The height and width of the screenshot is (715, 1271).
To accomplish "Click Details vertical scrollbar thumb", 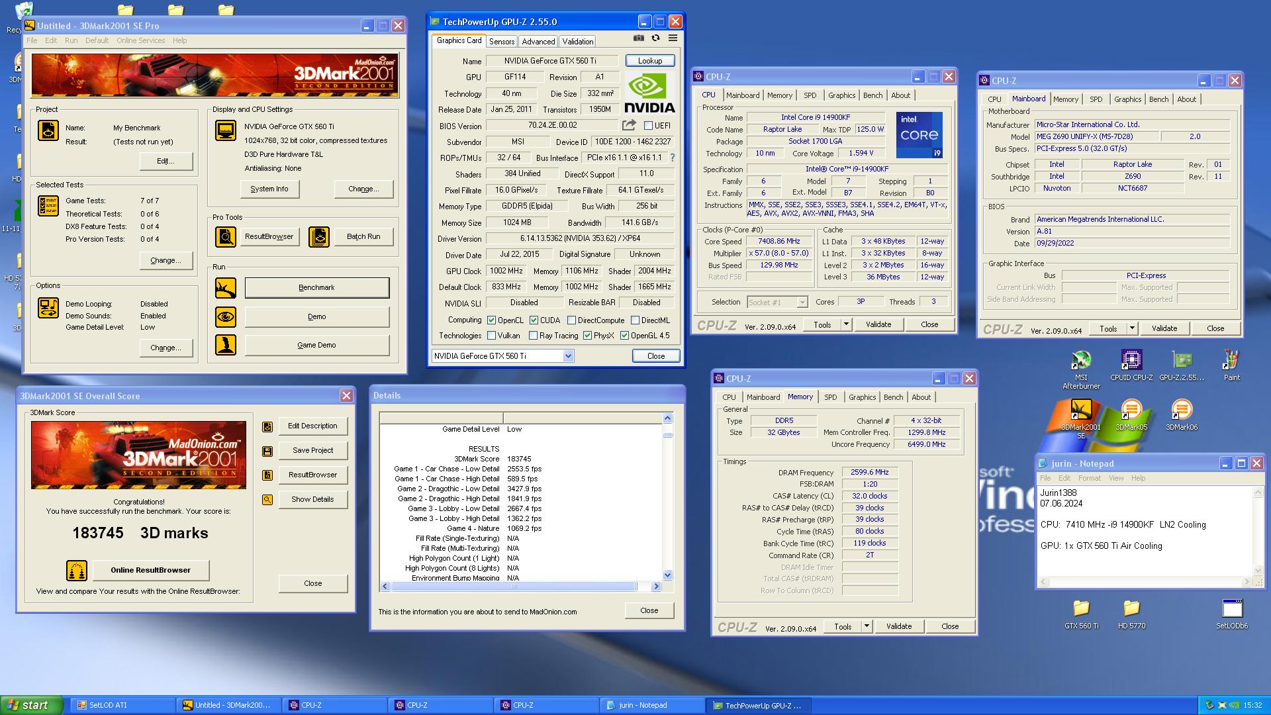I will 667,435.
